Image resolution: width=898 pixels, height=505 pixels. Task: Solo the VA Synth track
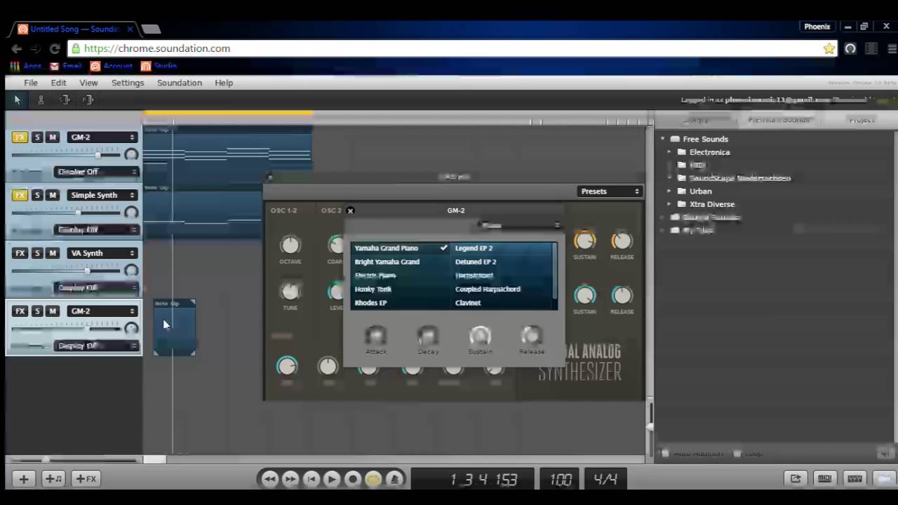tap(37, 253)
